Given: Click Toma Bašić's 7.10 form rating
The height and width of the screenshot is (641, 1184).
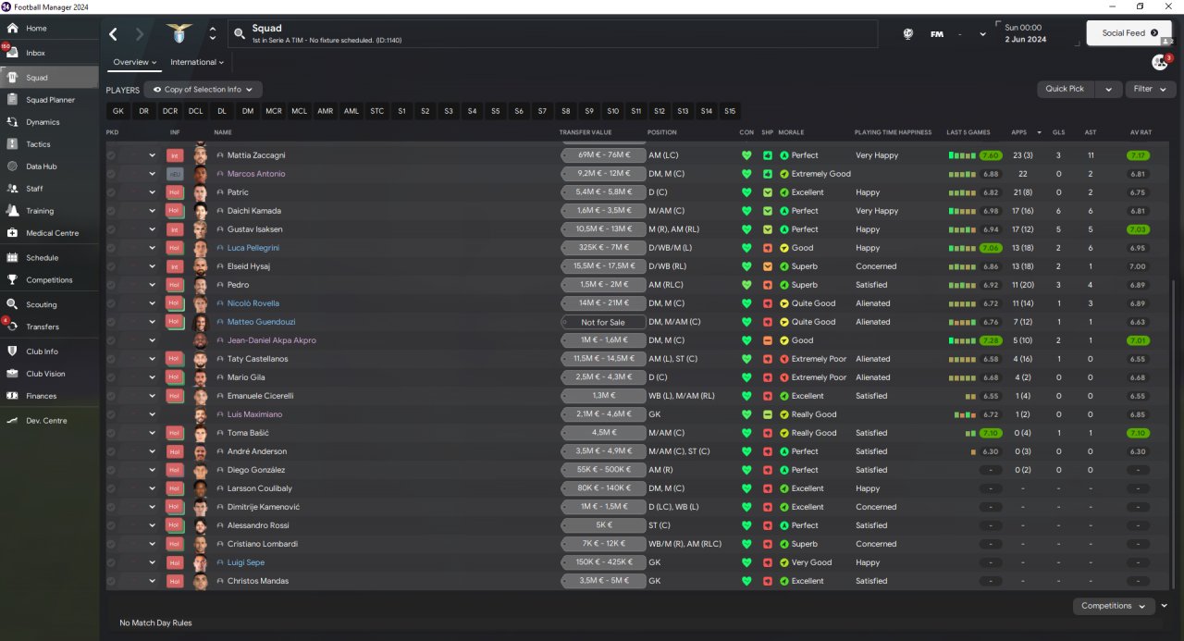Looking at the screenshot, I should coord(991,433).
